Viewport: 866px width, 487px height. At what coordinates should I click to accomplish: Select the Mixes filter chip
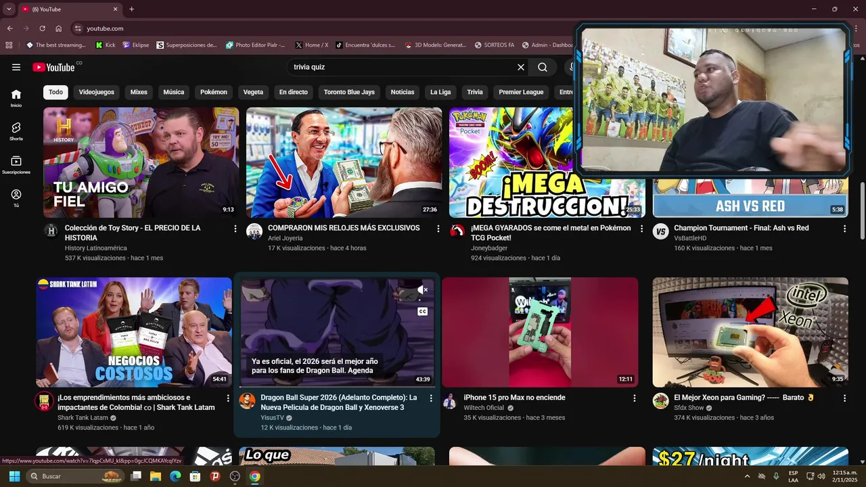pos(139,92)
